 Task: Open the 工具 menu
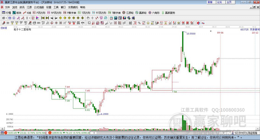(56, 7)
